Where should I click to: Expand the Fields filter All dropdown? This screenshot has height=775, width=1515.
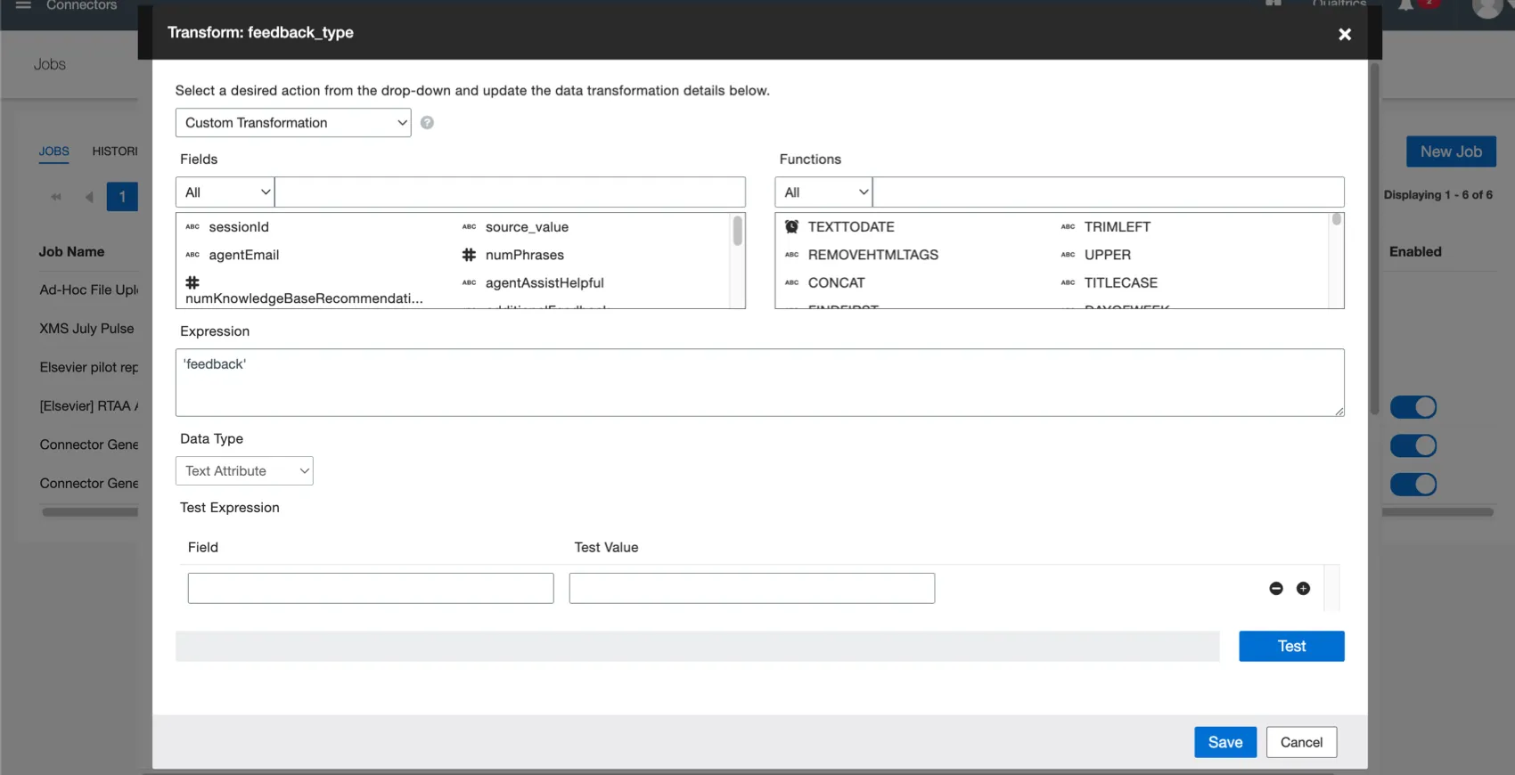[225, 192]
